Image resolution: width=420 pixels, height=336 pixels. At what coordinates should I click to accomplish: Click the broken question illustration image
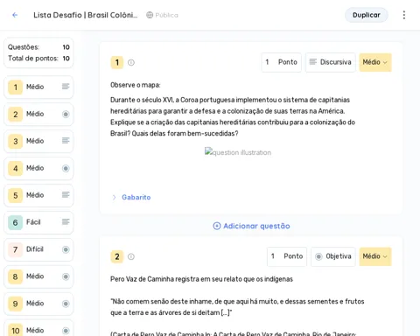pyautogui.click(x=238, y=152)
